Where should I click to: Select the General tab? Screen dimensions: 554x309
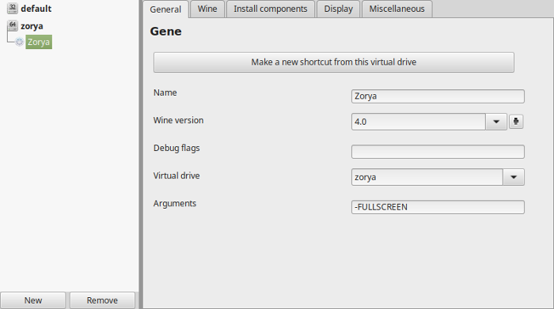coord(165,9)
